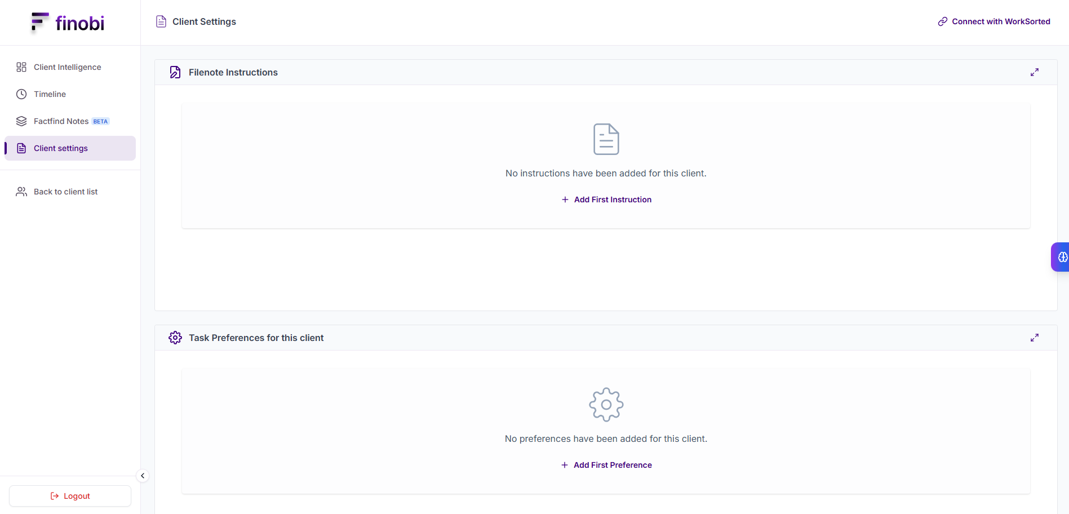Open Connect with WorkSorted link

pyautogui.click(x=1000, y=21)
